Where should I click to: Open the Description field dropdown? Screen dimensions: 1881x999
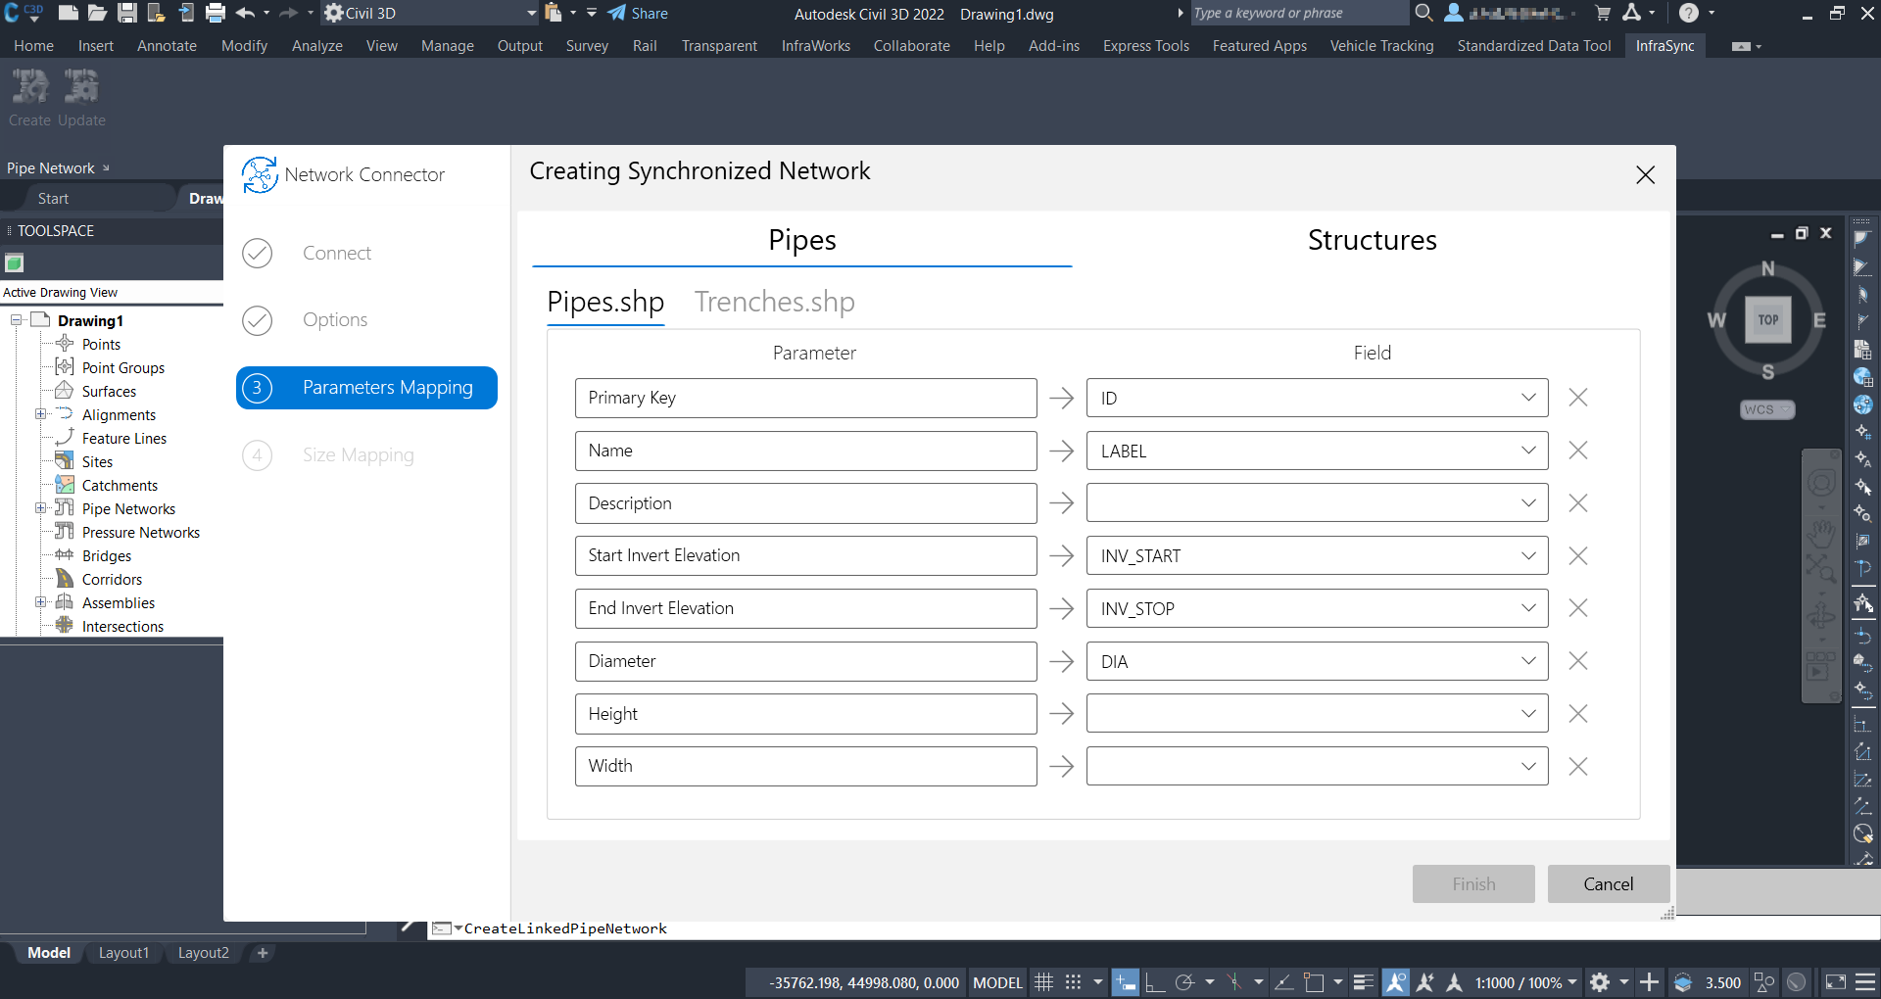(x=1527, y=503)
